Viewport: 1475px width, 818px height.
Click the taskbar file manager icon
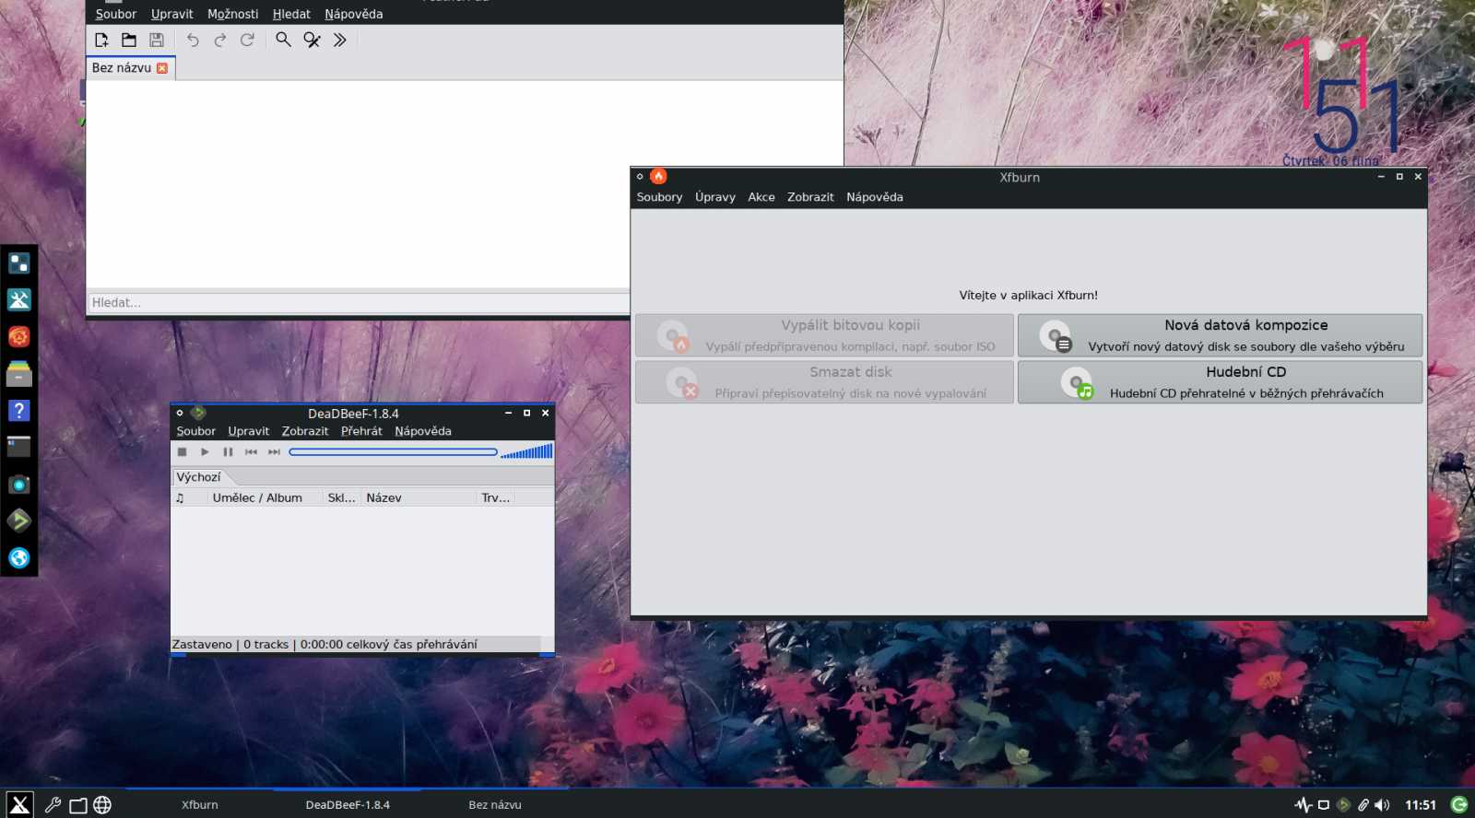pyautogui.click(x=78, y=805)
